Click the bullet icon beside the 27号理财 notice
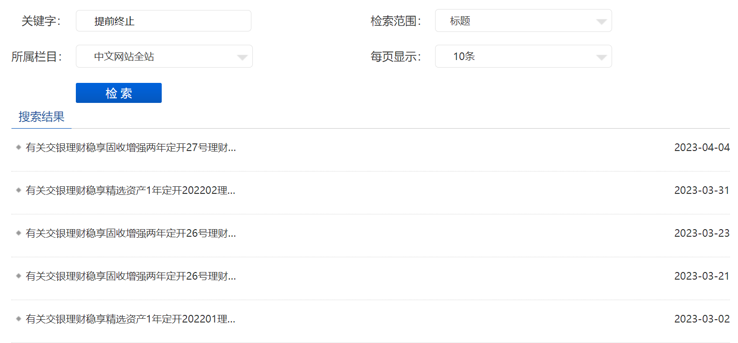 point(19,147)
